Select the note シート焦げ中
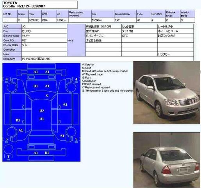 (176, 27)
